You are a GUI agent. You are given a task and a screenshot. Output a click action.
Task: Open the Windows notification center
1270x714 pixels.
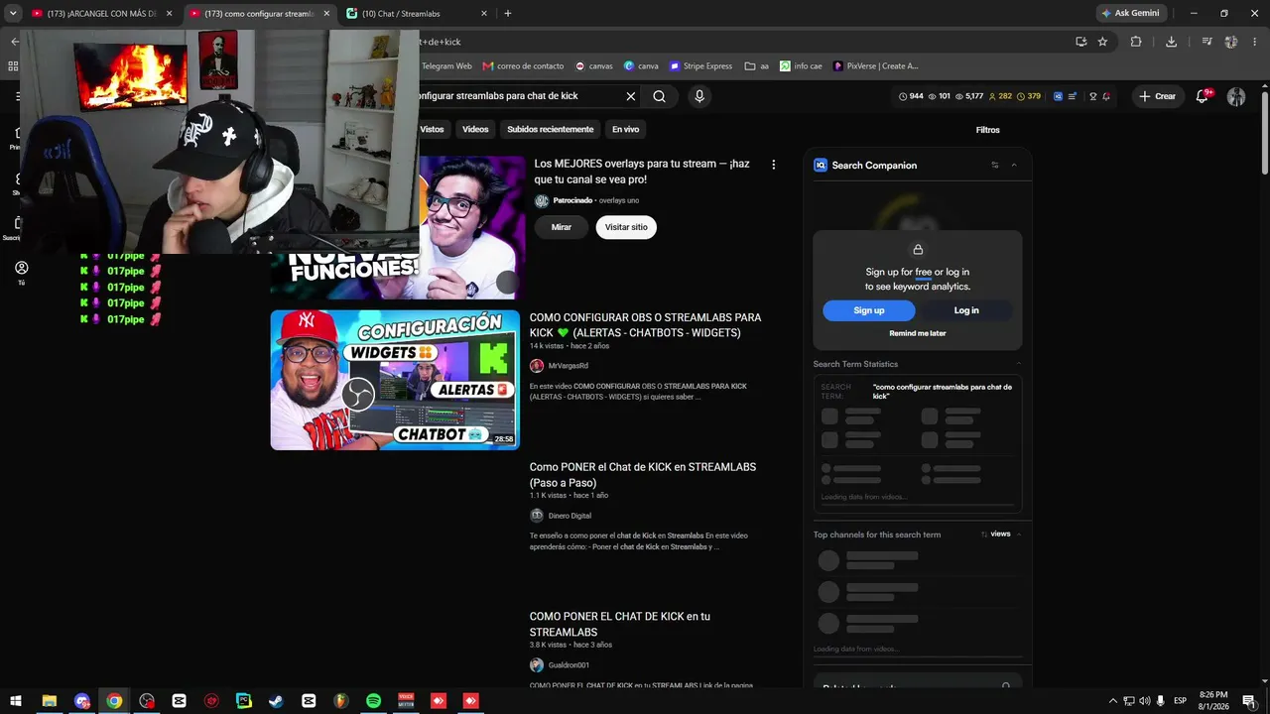pos(1248,701)
